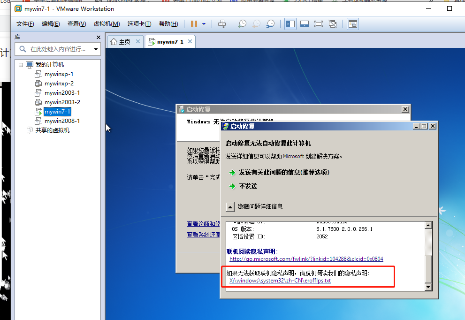The width and height of the screenshot is (465, 320).
Task: Click the unity mode toolbar icon
Action: tap(333, 24)
